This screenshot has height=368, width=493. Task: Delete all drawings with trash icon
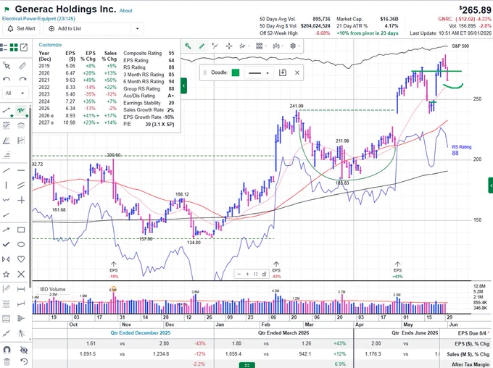click(x=7, y=361)
